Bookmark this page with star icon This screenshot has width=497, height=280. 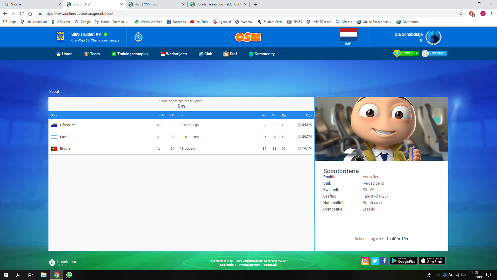pos(461,13)
